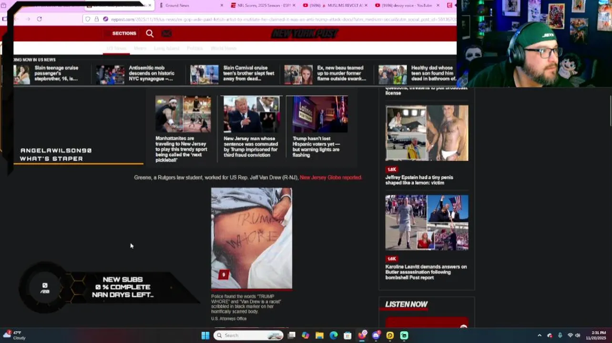Open 'Slain Carnival cruise teen's brother' story
Viewport: 612px width, 343px height.
point(249,73)
